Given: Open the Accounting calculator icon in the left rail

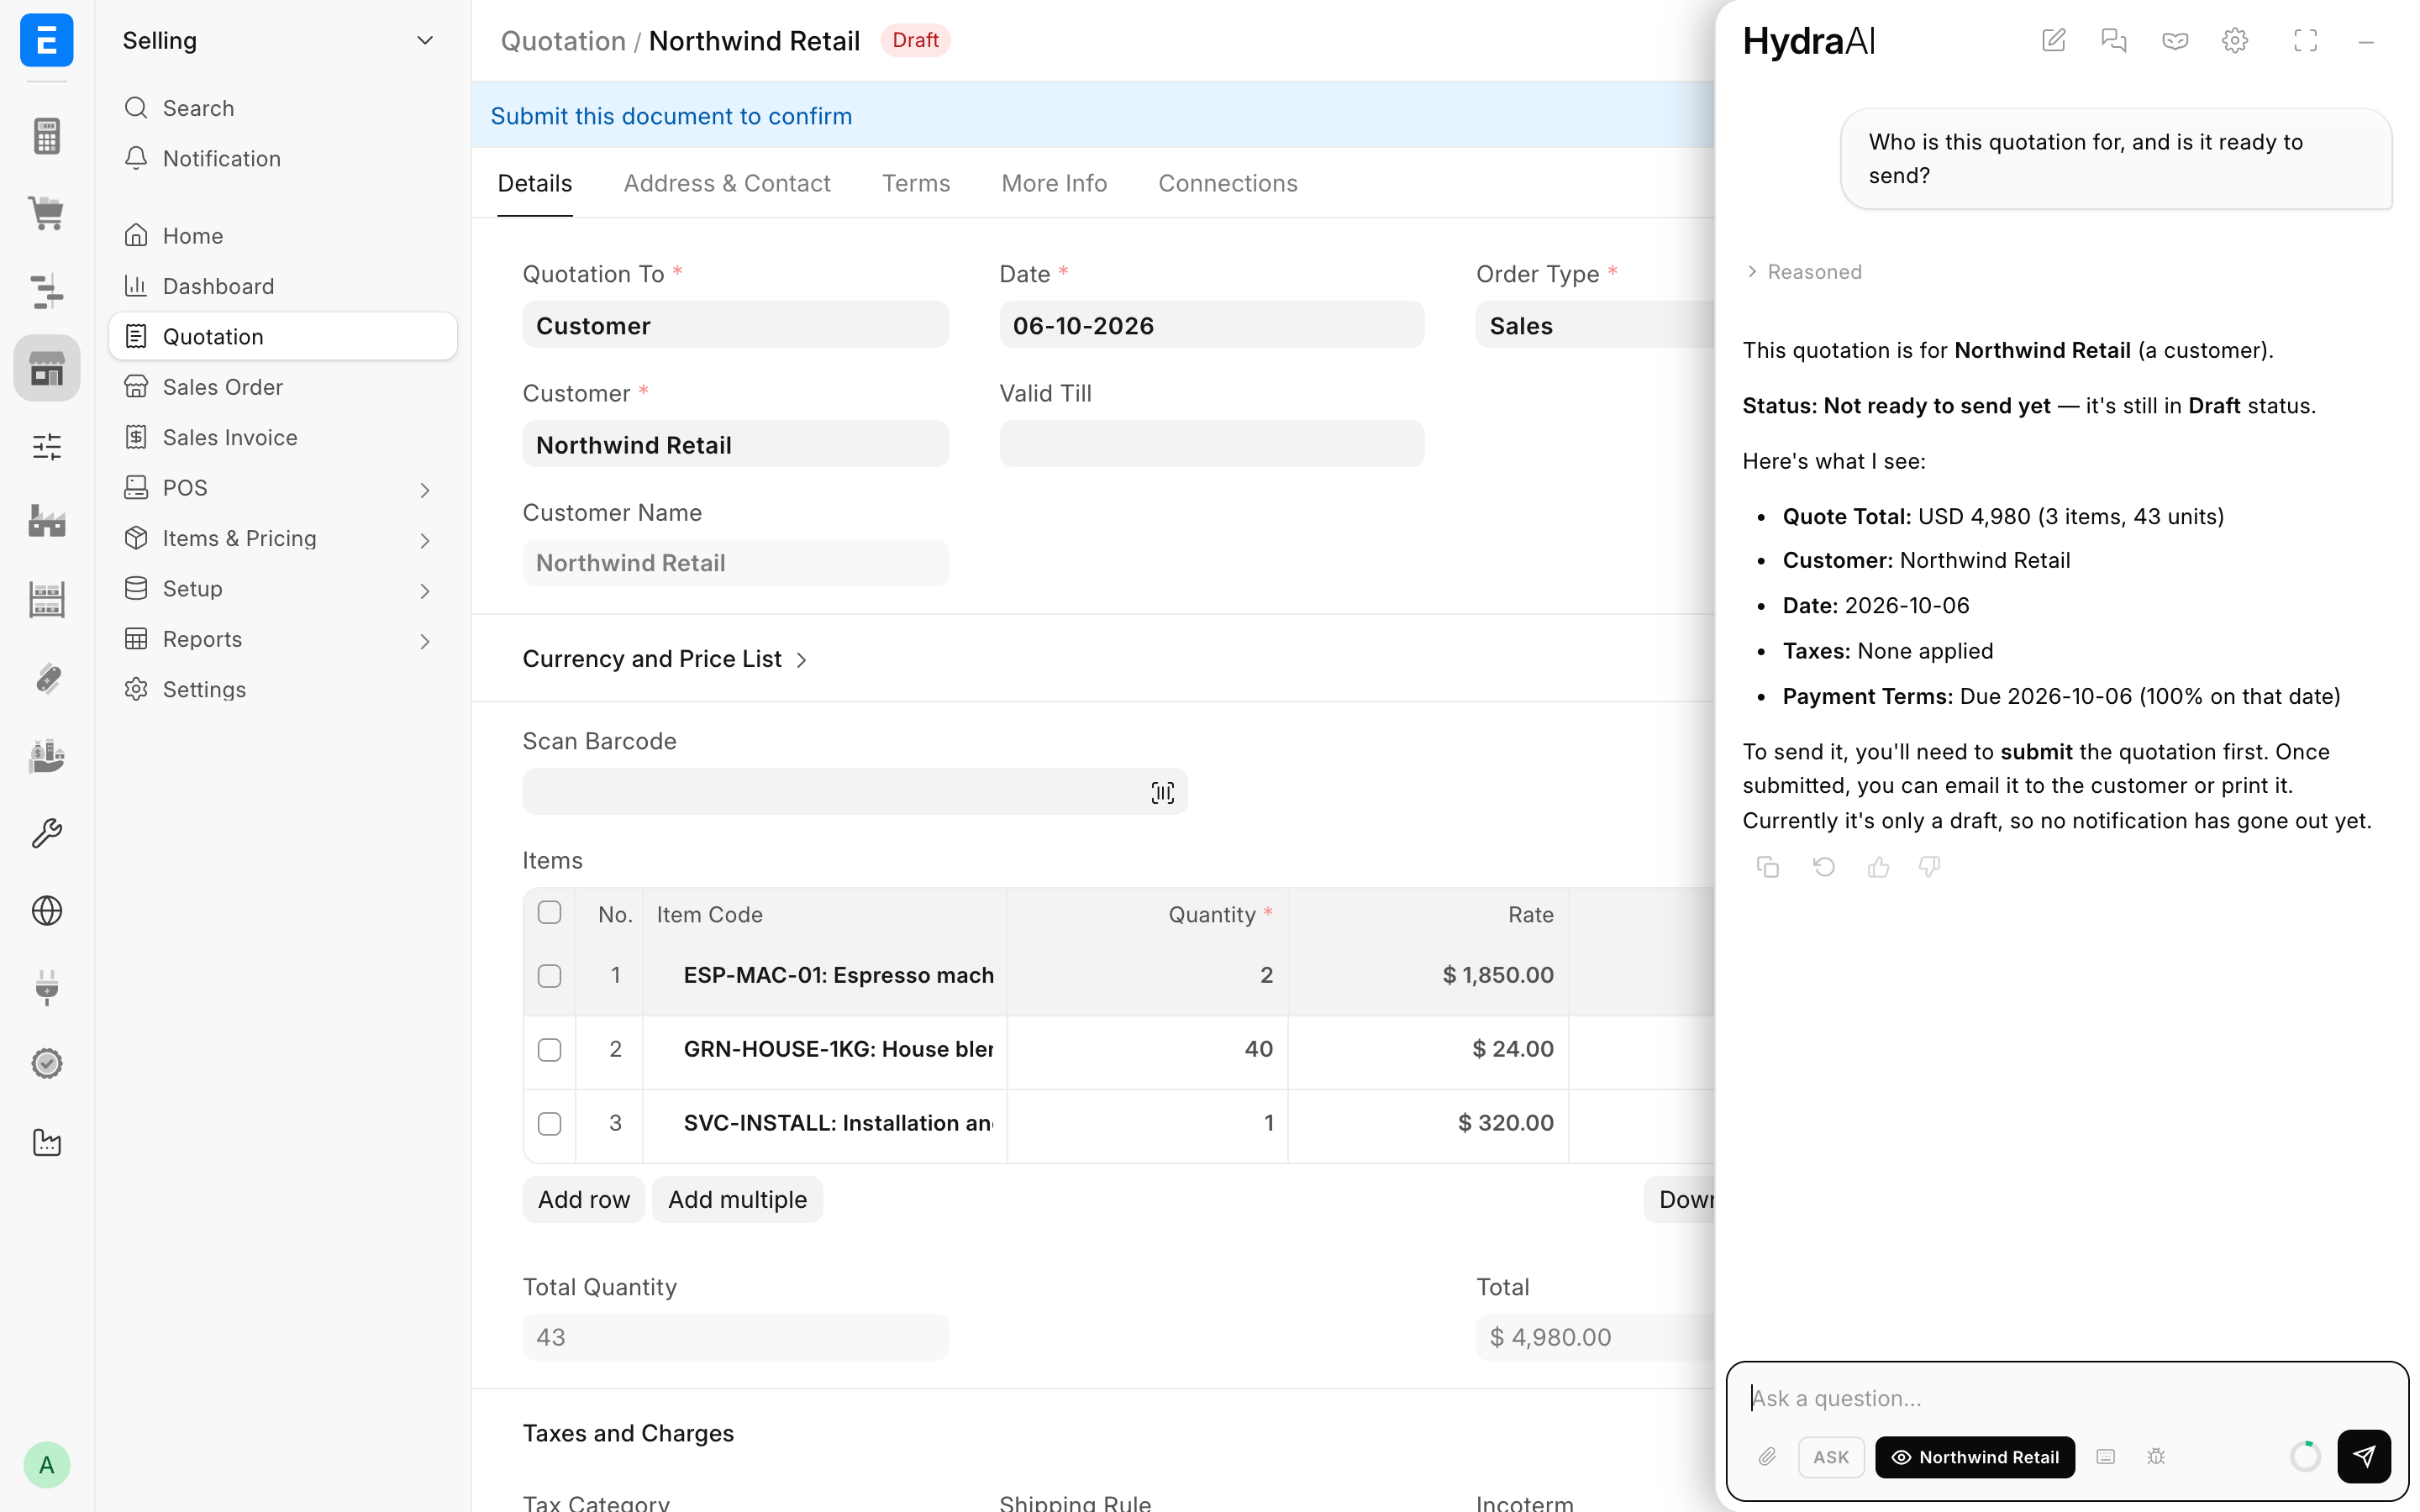Looking at the screenshot, I should pyautogui.click(x=47, y=135).
